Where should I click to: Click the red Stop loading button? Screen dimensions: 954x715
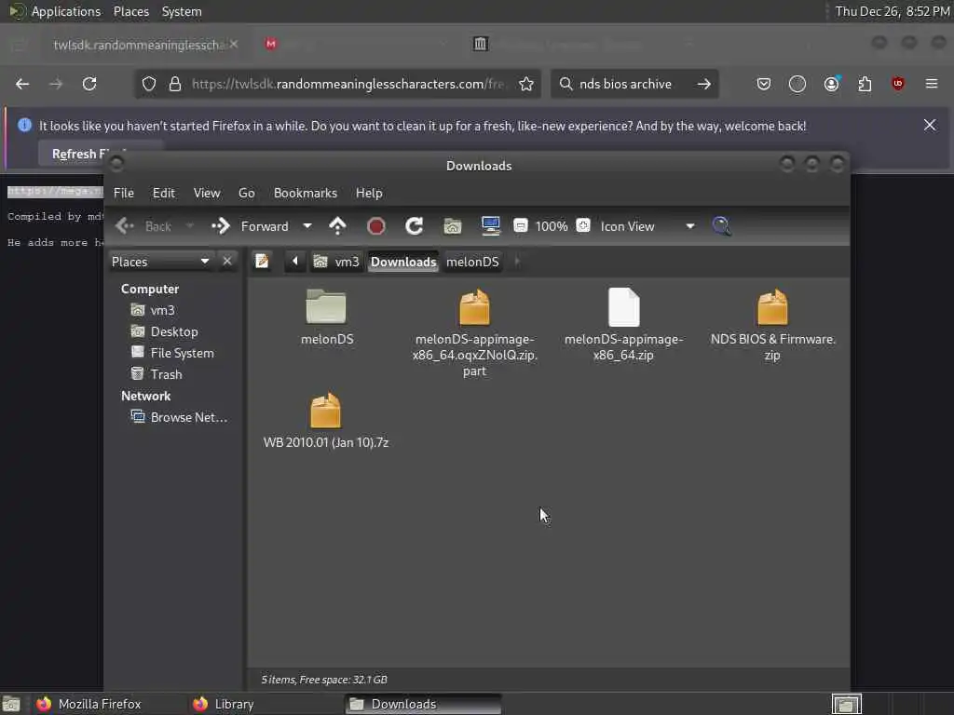[376, 226]
